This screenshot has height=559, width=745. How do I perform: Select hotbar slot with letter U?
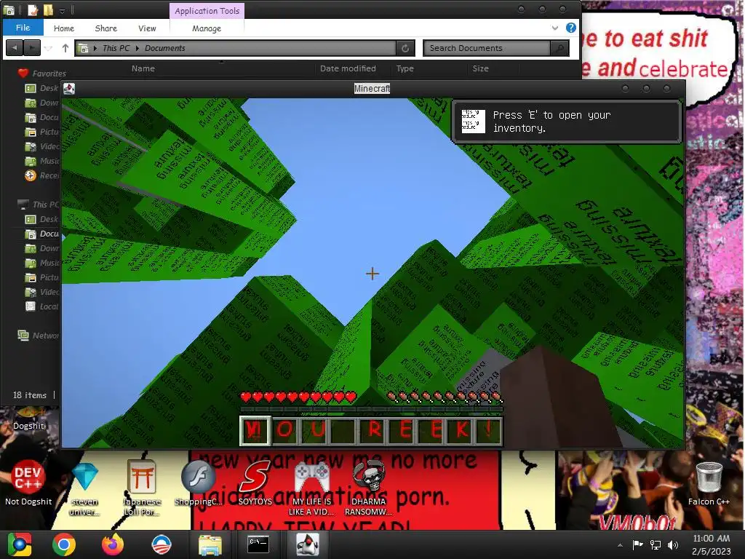coord(314,430)
